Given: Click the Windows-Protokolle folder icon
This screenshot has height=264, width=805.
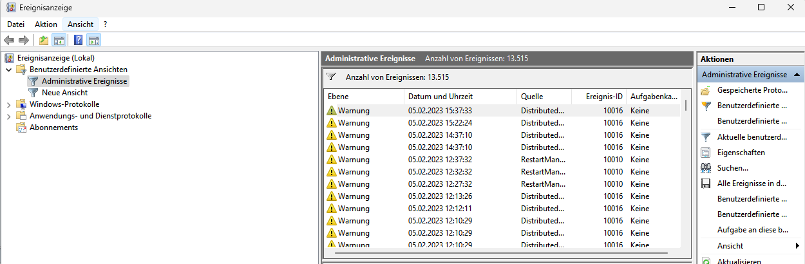Looking at the screenshot, I should (x=21, y=104).
